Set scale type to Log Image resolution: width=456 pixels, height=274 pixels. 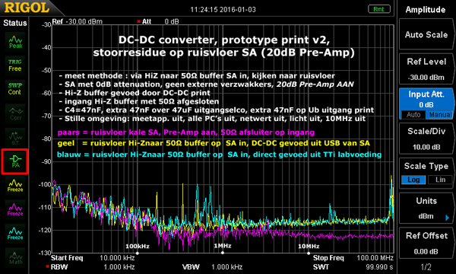coord(413,180)
